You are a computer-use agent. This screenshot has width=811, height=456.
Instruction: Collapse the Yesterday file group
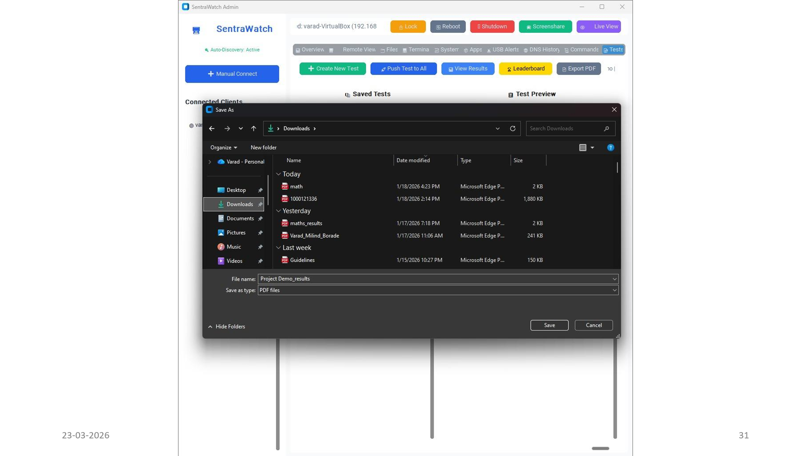(x=278, y=211)
